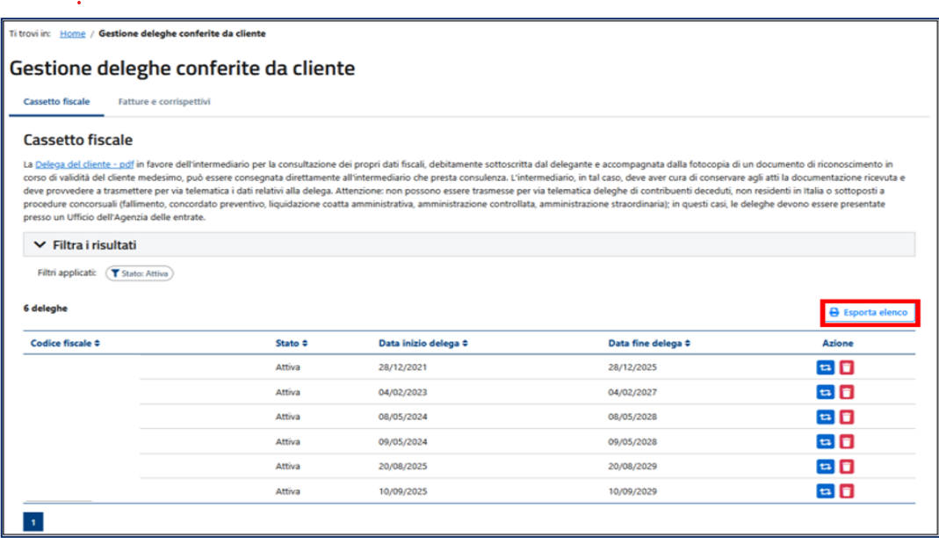Renew the delegation starting 04/02/2023
This screenshot has width=939, height=538.
[826, 392]
